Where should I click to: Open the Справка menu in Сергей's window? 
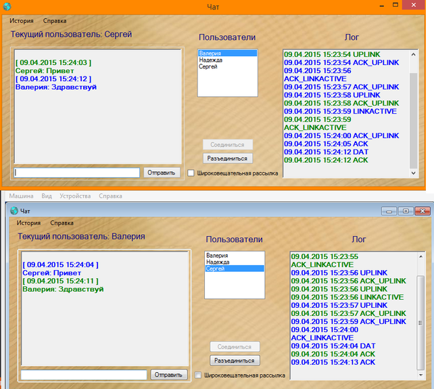[55, 21]
